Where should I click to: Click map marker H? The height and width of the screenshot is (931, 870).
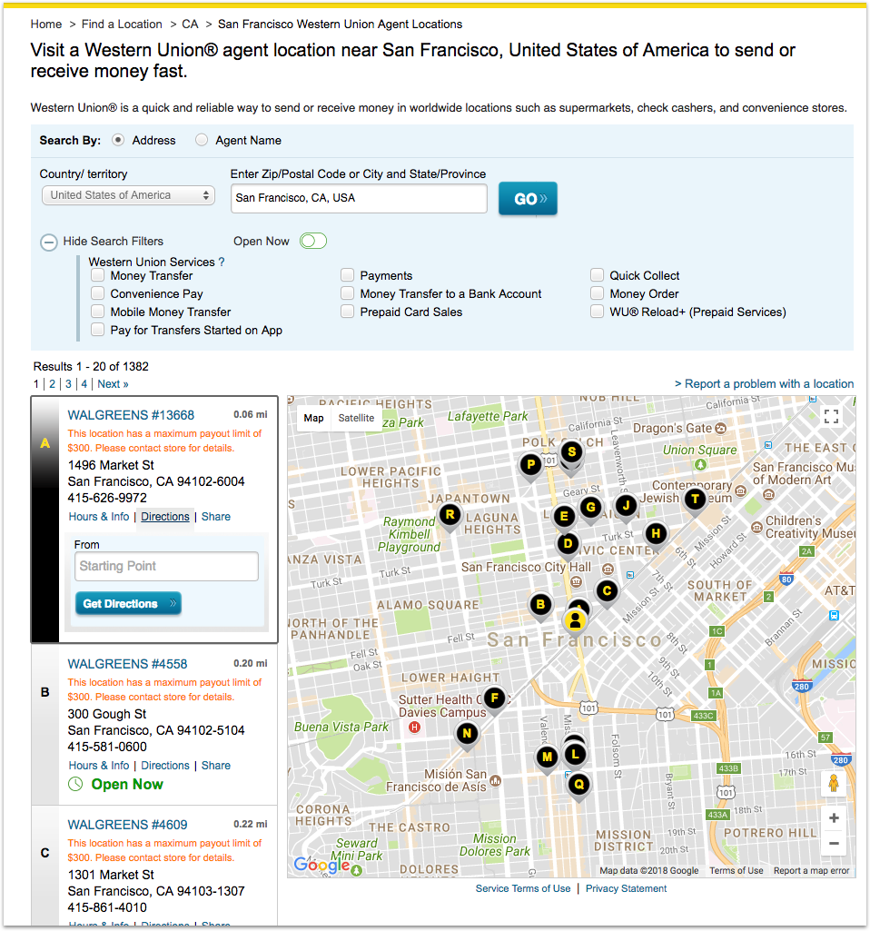pos(655,533)
